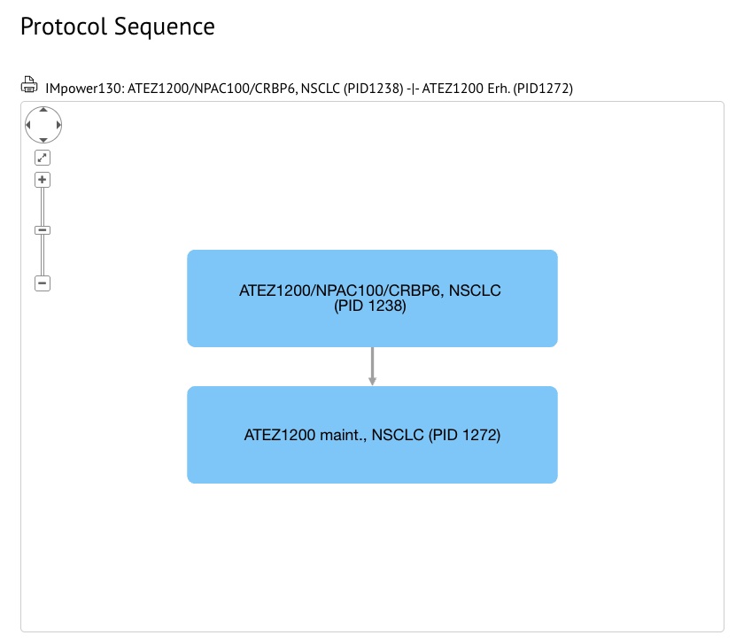The image size is (736, 643).
Task: Click the center of the pan compass control
Action: (x=43, y=125)
